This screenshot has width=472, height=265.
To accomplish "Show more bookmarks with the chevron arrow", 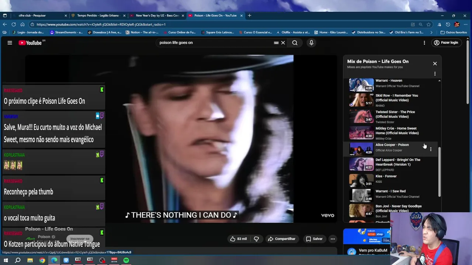I will (x=431, y=32).
